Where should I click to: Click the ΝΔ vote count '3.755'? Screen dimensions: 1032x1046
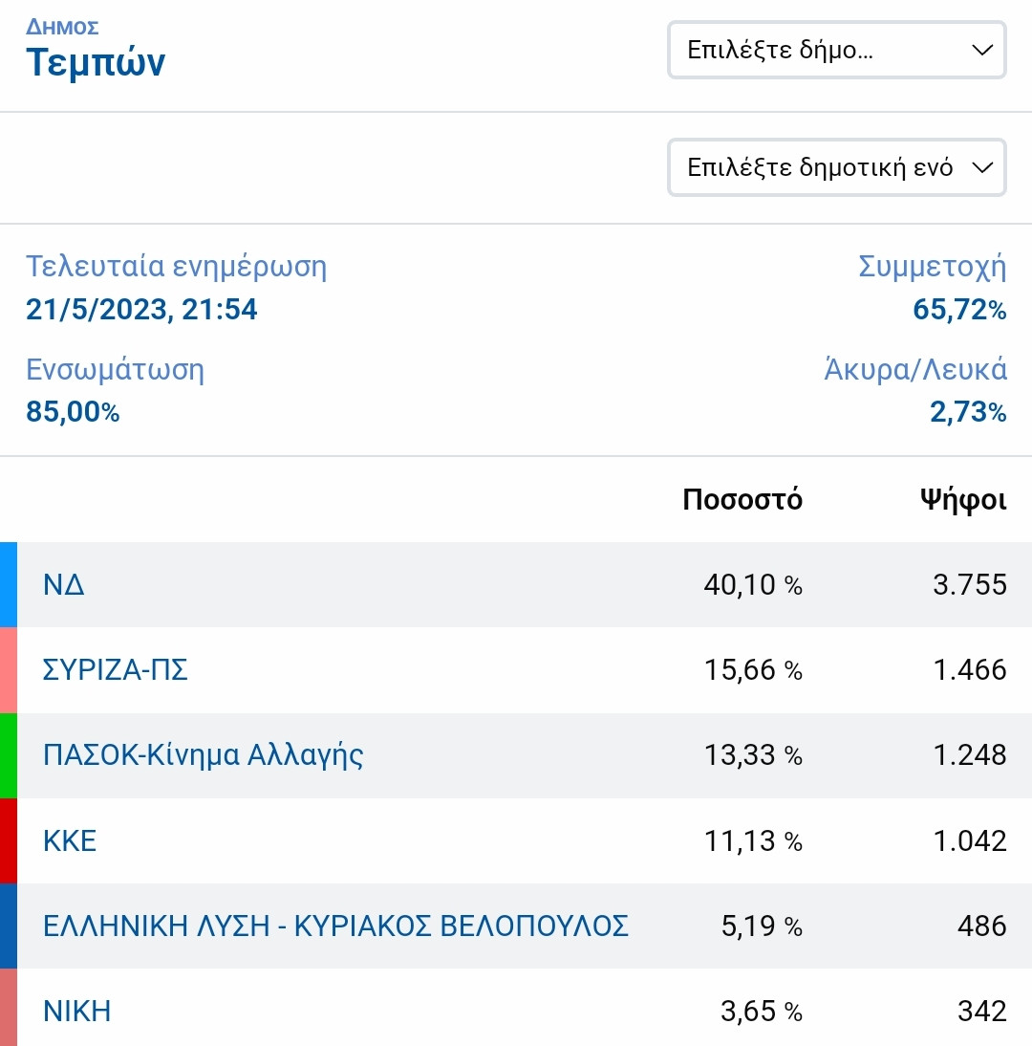pyautogui.click(x=970, y=585)
